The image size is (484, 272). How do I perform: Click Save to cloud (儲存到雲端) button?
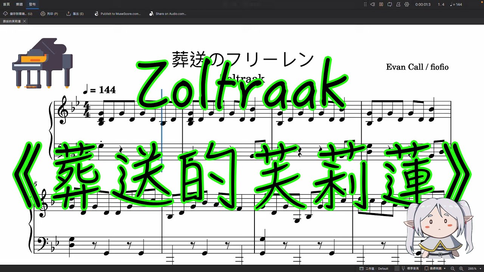point(18,14)
